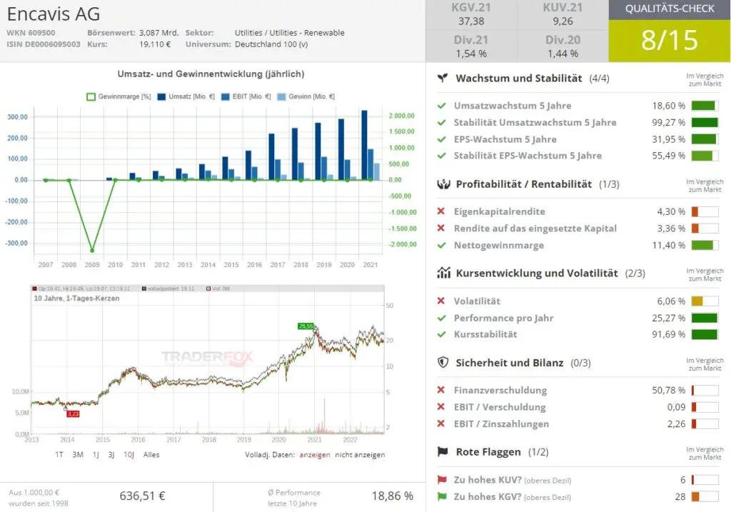Click the yellow bar beside Volatilität 6,06 %

[x=705, y=301]
